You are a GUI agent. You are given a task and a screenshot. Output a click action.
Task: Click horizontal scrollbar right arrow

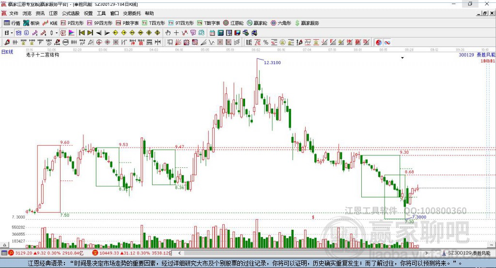(x=426, y=253)
